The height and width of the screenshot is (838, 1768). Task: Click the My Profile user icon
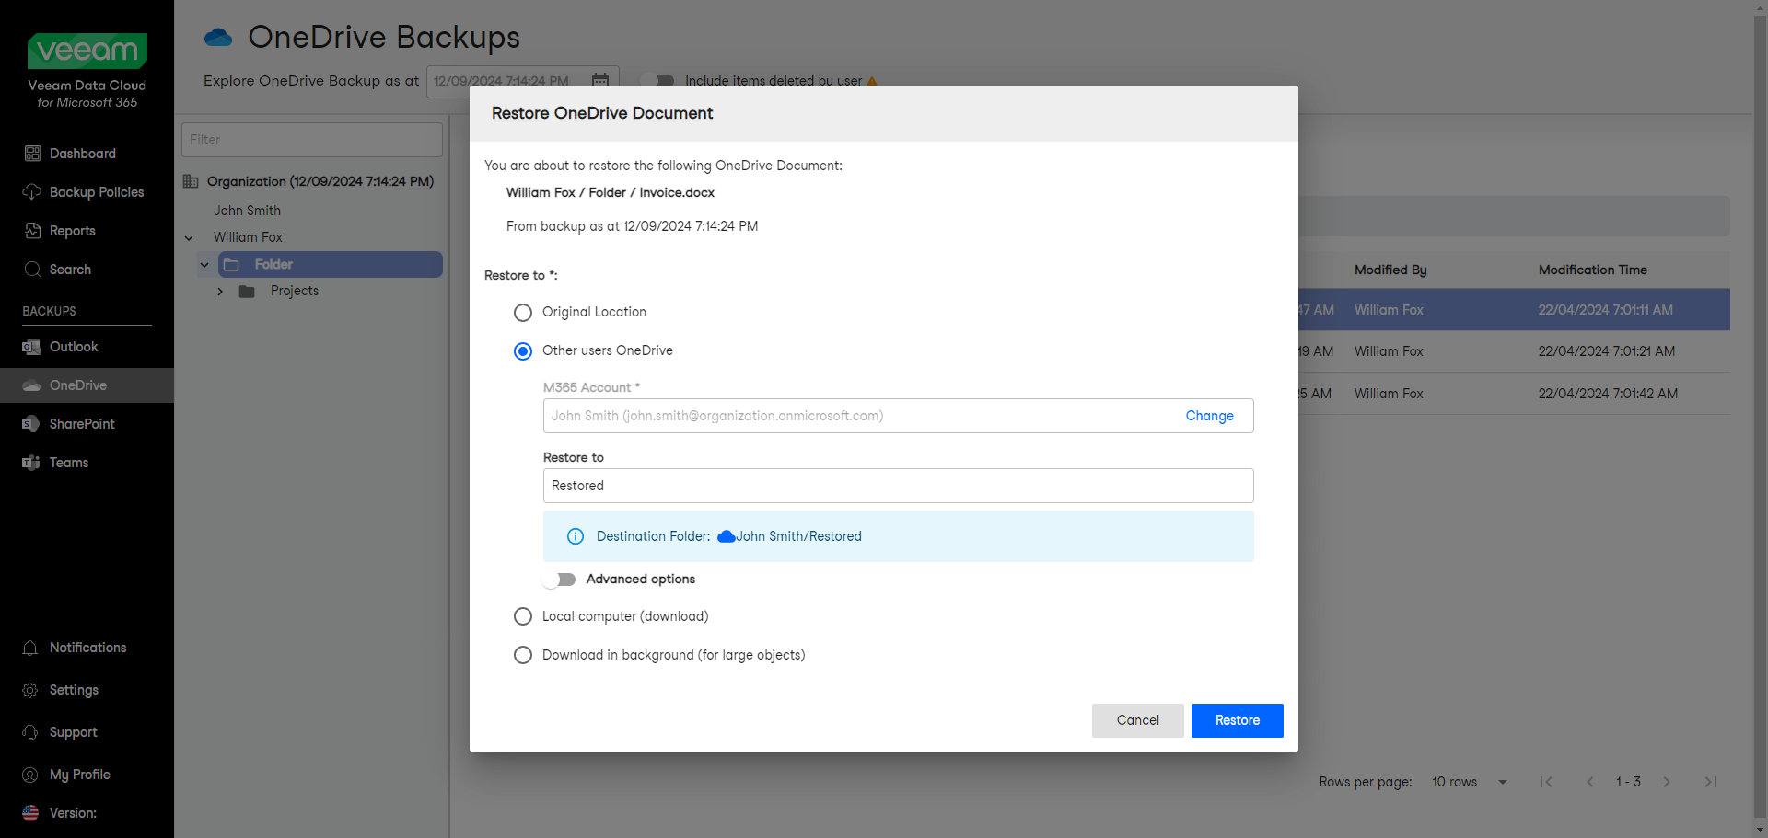coord(30,775)
